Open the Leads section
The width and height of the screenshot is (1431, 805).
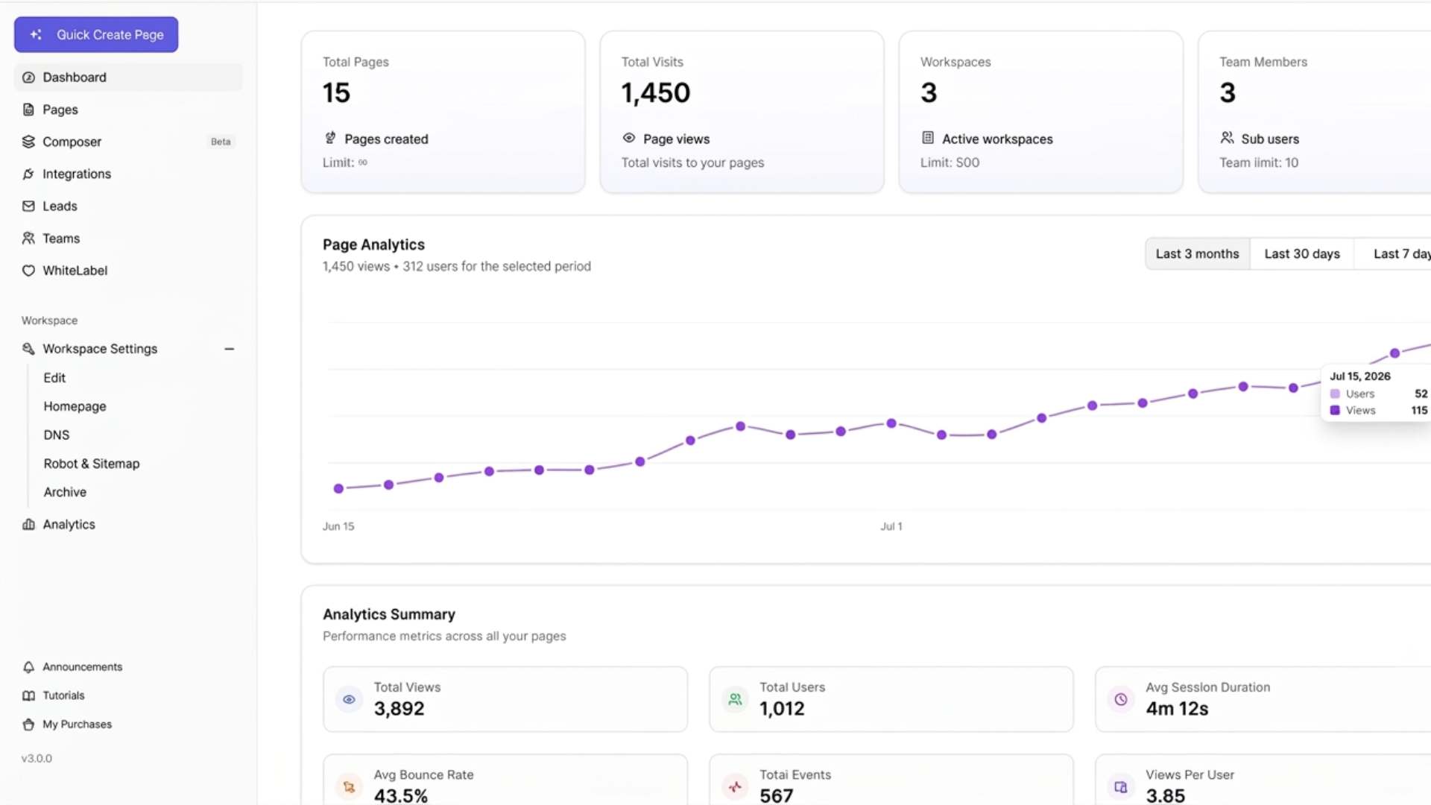pos(128,206)
